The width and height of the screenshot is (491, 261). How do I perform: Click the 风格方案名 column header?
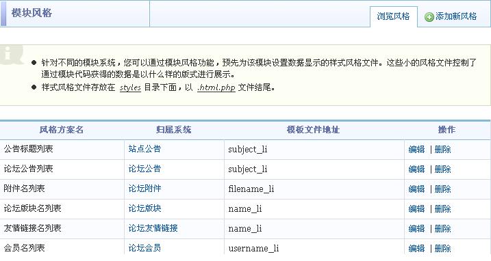pos(62,130)
